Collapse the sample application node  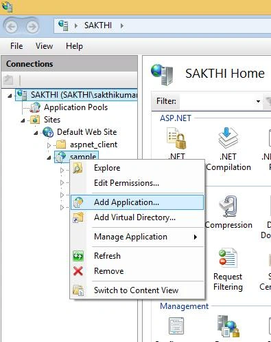tap(49, 158)
